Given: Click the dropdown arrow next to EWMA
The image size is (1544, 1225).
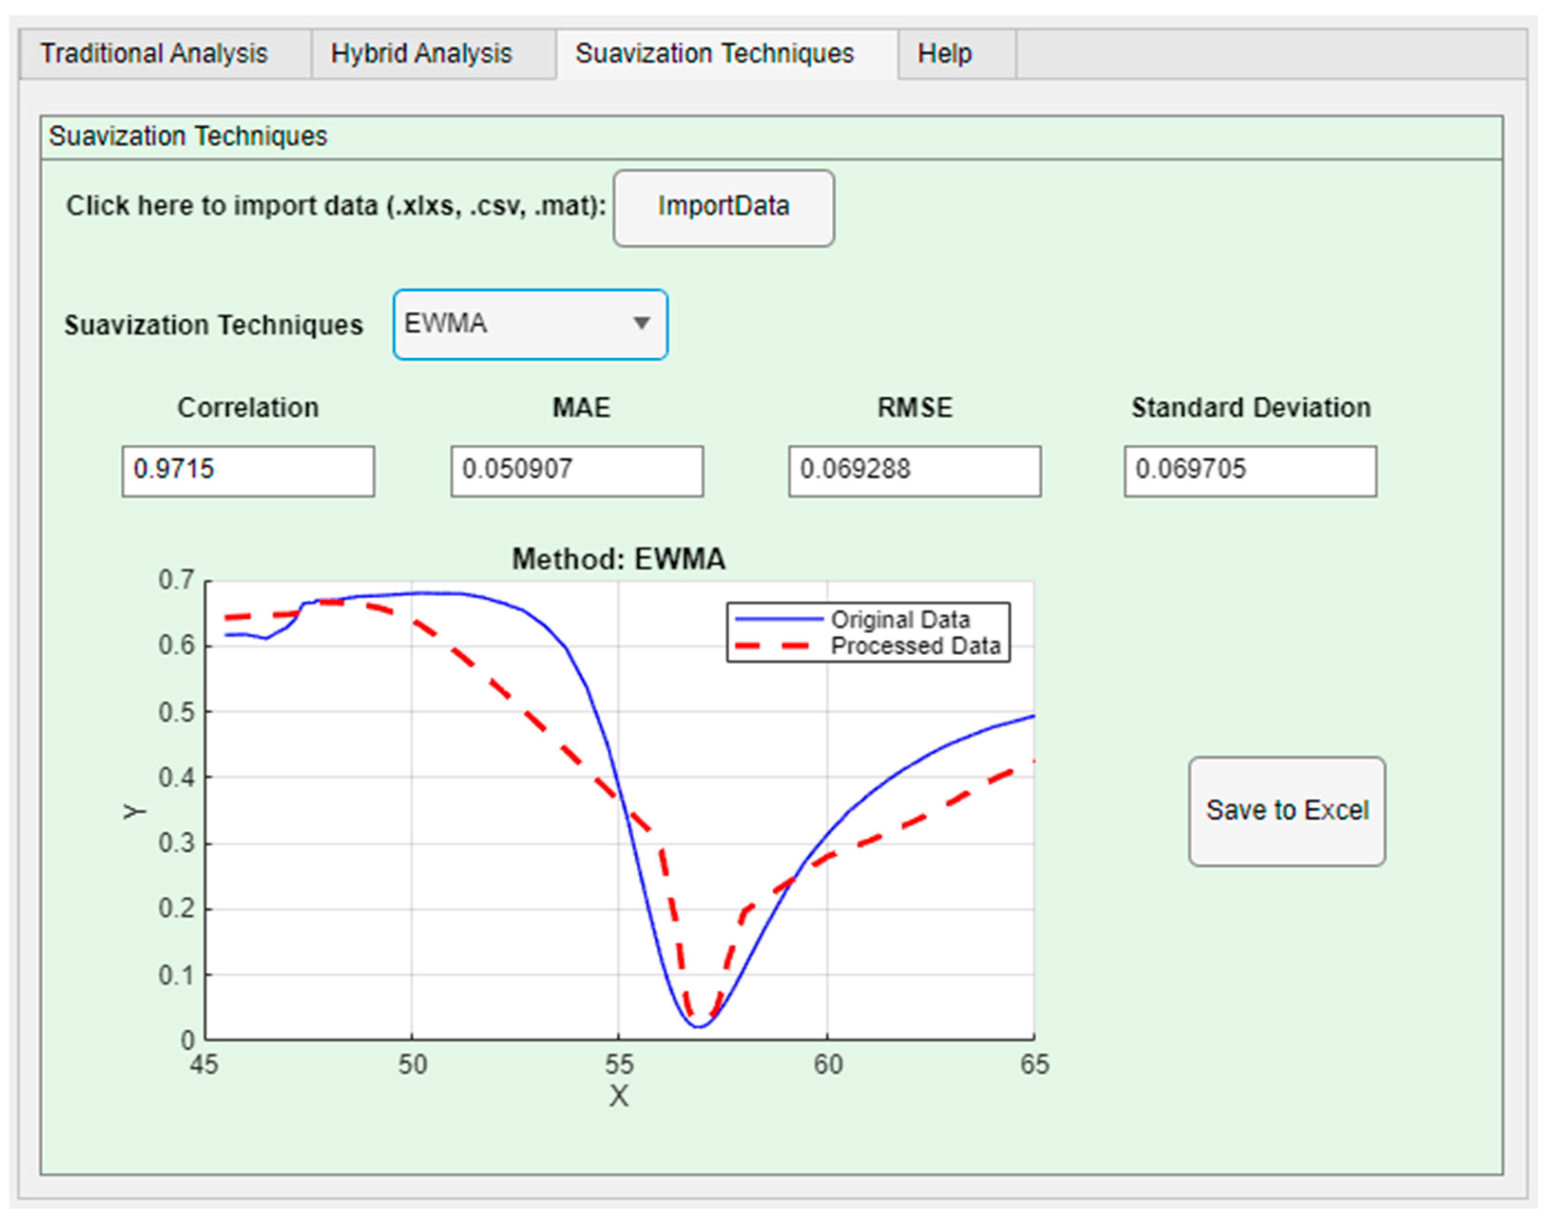Looking at the screenshot, I should pos(642,324).
